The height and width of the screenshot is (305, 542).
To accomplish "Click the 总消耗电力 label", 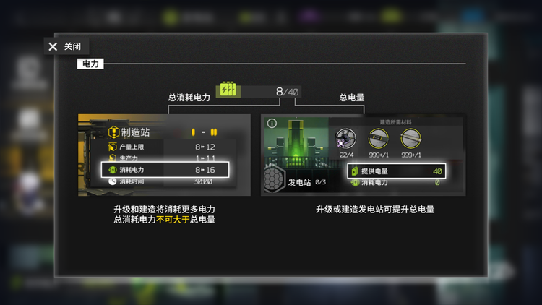I will click(x=189, y=98).
